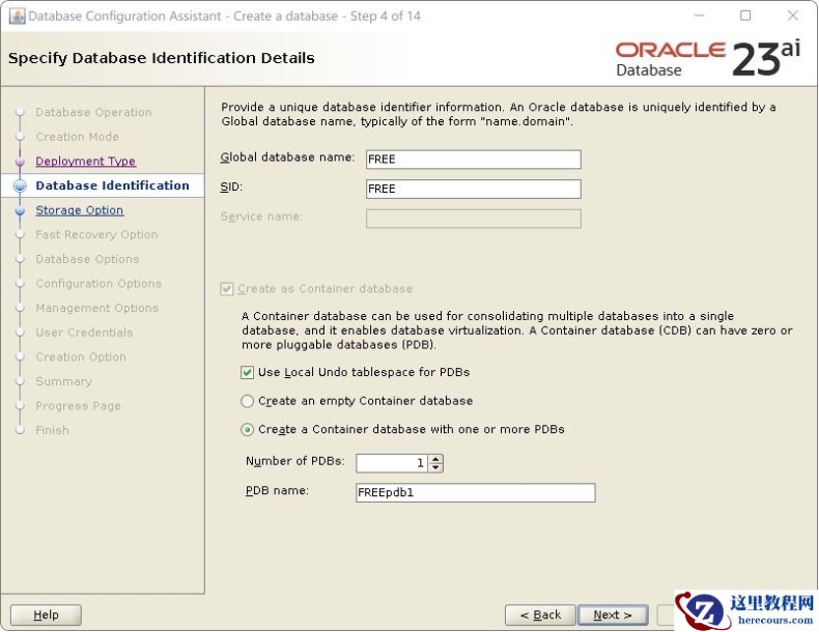Maximize the Database Configuration Assistant window
This screenshot has height=632, width=819.
pyautogui.click(x=746, y=16)
